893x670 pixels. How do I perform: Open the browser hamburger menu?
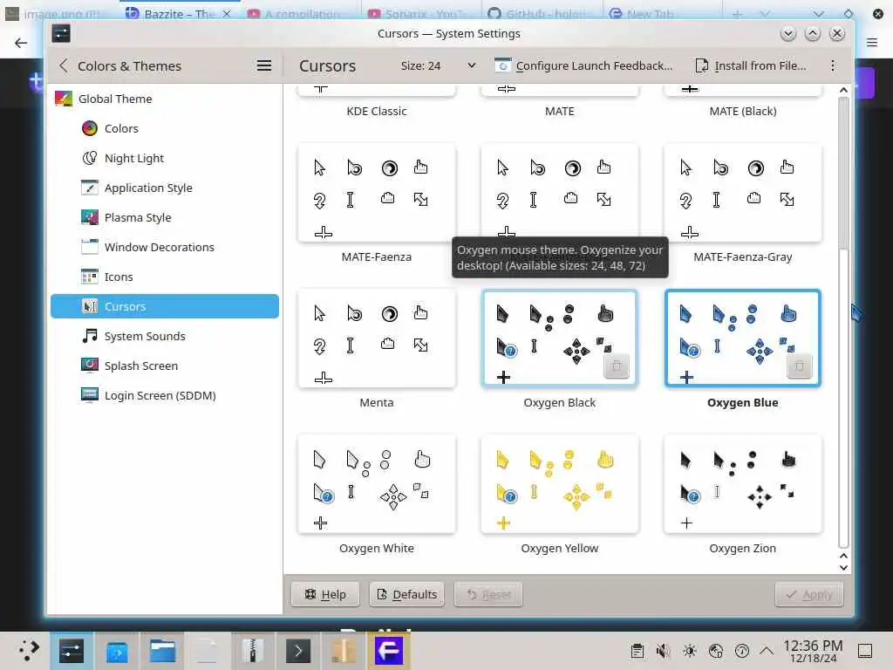[x=871, y=42]
